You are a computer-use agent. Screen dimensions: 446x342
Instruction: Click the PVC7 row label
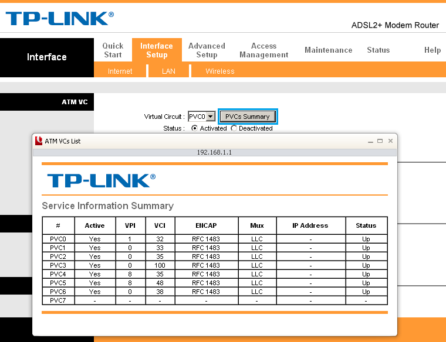coord(58,300)
